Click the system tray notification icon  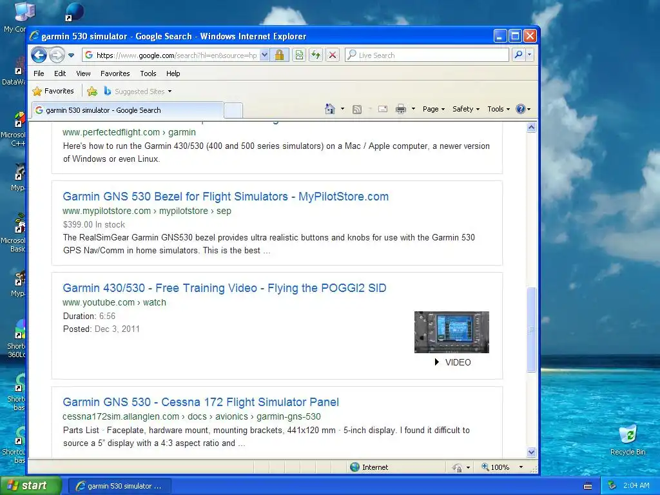[612, 485]
